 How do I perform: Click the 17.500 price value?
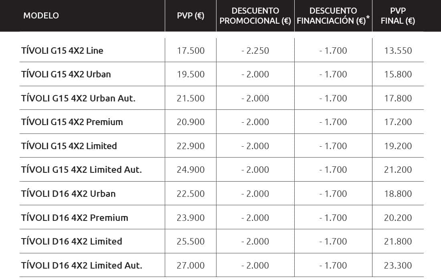(190, 51)
